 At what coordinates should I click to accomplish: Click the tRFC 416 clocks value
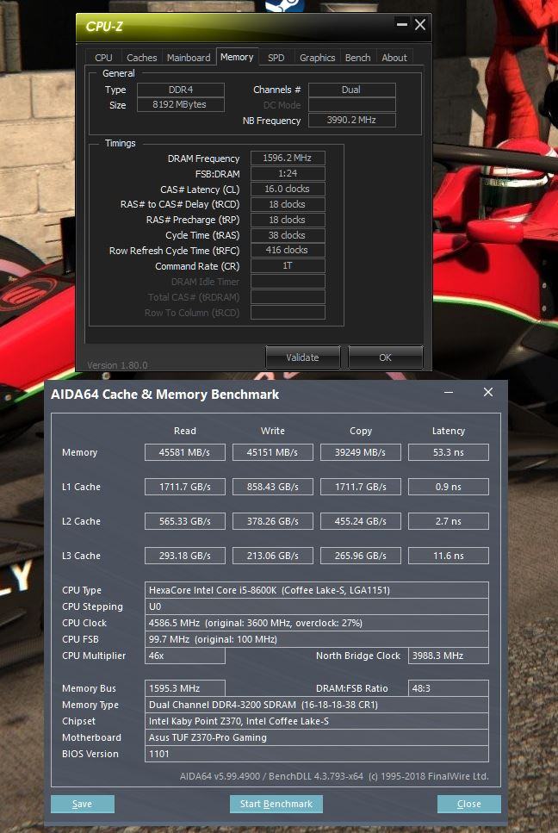pyautogui.click(x=288, y=250)
